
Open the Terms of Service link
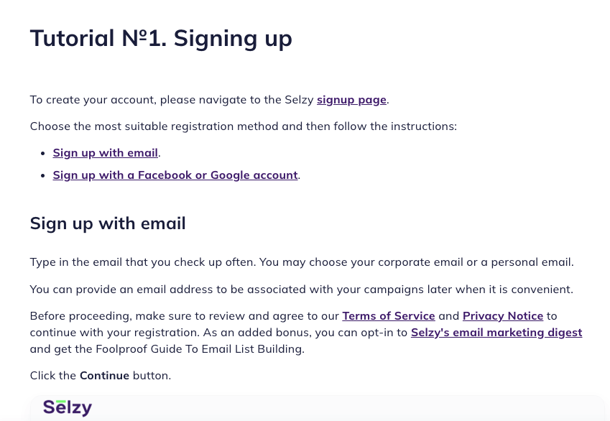point(389,316)
